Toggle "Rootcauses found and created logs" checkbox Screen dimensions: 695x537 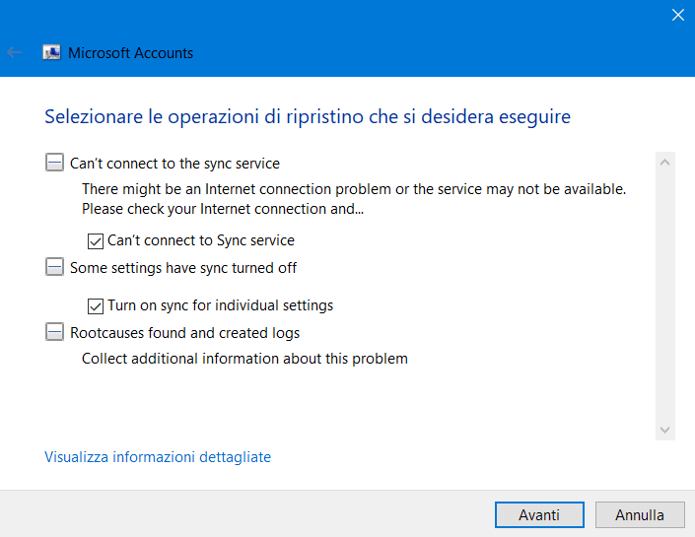pos(54,333)
